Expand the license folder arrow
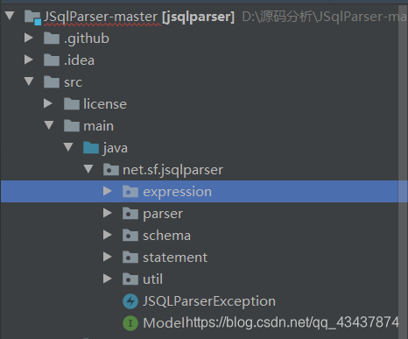The width and height of the screenshot is (408, 339). point(48,103)
